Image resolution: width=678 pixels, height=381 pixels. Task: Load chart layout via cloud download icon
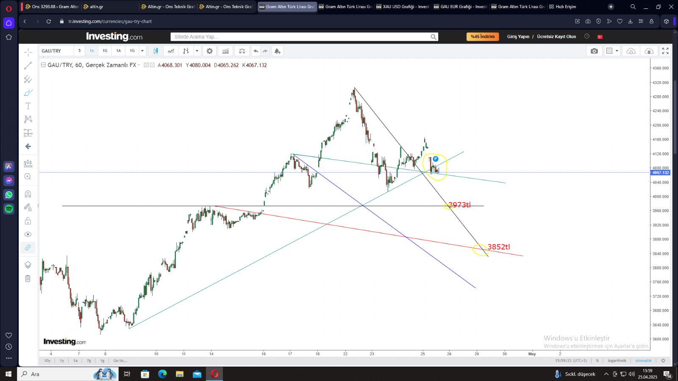(631, 51)
